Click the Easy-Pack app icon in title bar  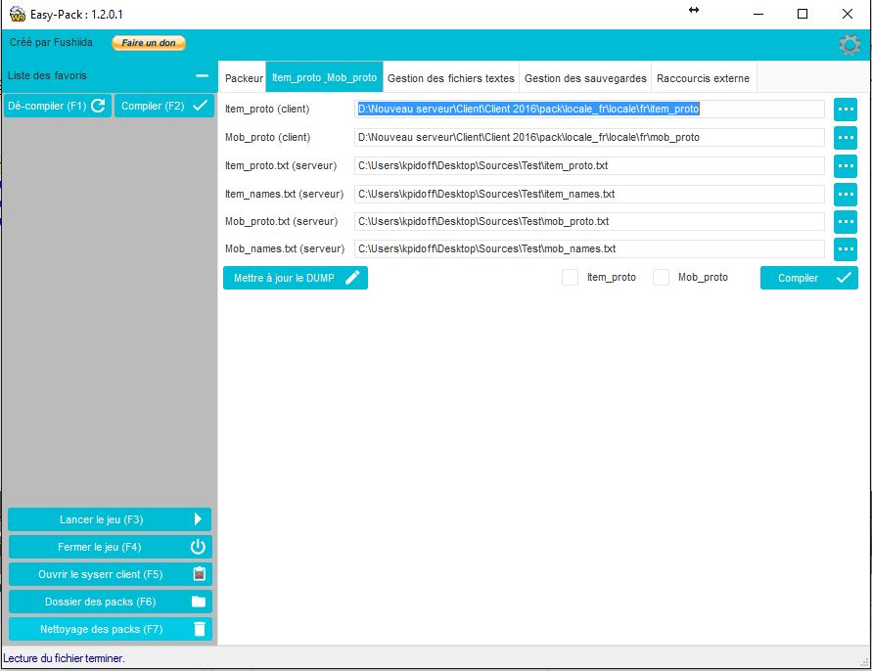[x=18, y=15]
